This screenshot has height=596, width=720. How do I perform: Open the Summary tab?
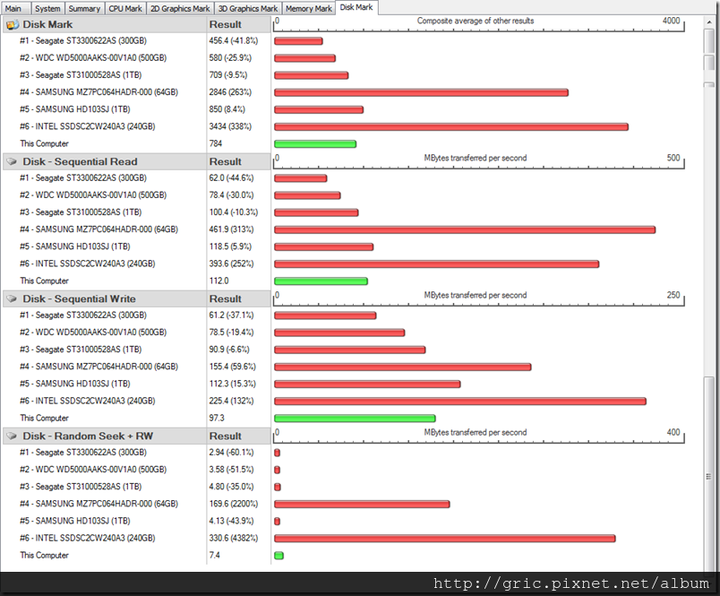click(x=84, y=8)
